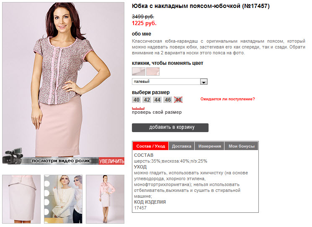
Task: Open the color dropdown arrow
Action: coord(204,82)
